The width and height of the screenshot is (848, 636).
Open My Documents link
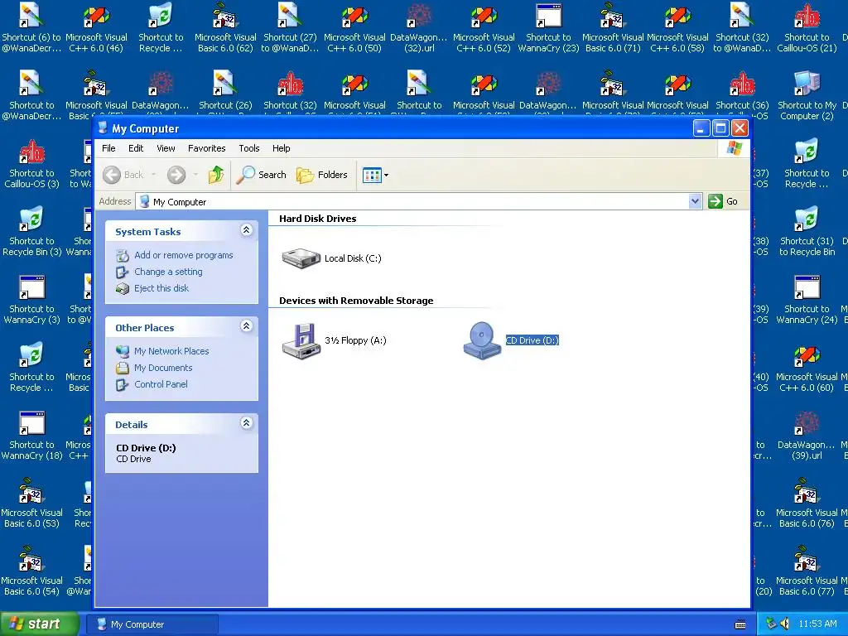[x=163, y=368]
